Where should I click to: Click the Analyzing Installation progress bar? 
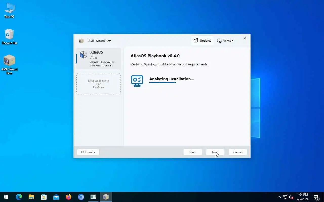(x=163, y=82)
